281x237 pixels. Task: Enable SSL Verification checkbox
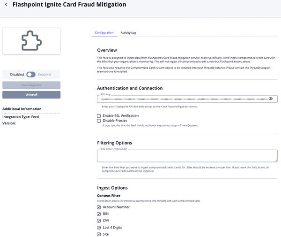click(x=99, y=115)
